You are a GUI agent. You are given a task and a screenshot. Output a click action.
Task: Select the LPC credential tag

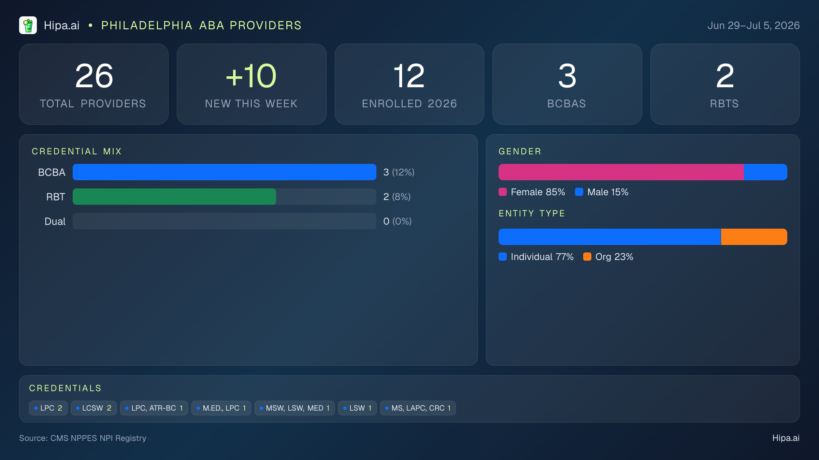[x=48, y=408]
